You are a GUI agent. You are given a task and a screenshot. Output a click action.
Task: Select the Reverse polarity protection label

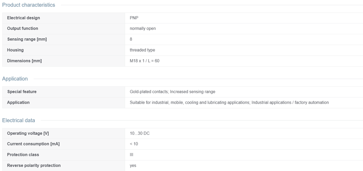pyautogui.click(x=34, y=165)
